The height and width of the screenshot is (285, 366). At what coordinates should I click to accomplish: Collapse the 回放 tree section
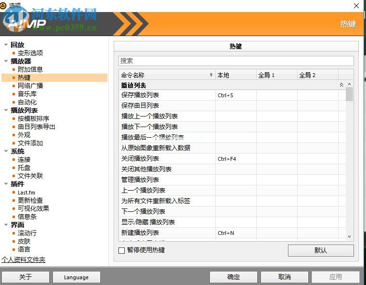coord(6,45)
